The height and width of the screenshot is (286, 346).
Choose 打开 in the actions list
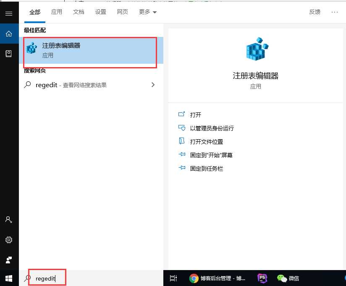point(196,115)
